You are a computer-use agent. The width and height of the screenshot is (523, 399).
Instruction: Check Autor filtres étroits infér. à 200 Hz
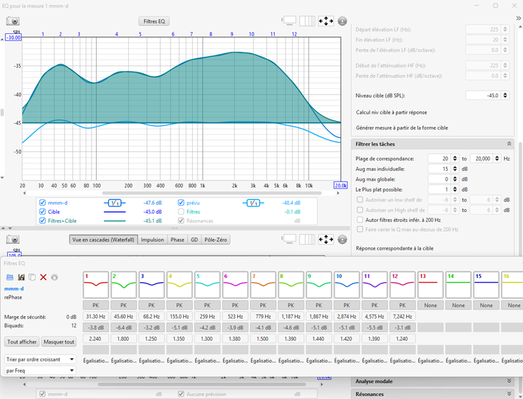[360, 220]
